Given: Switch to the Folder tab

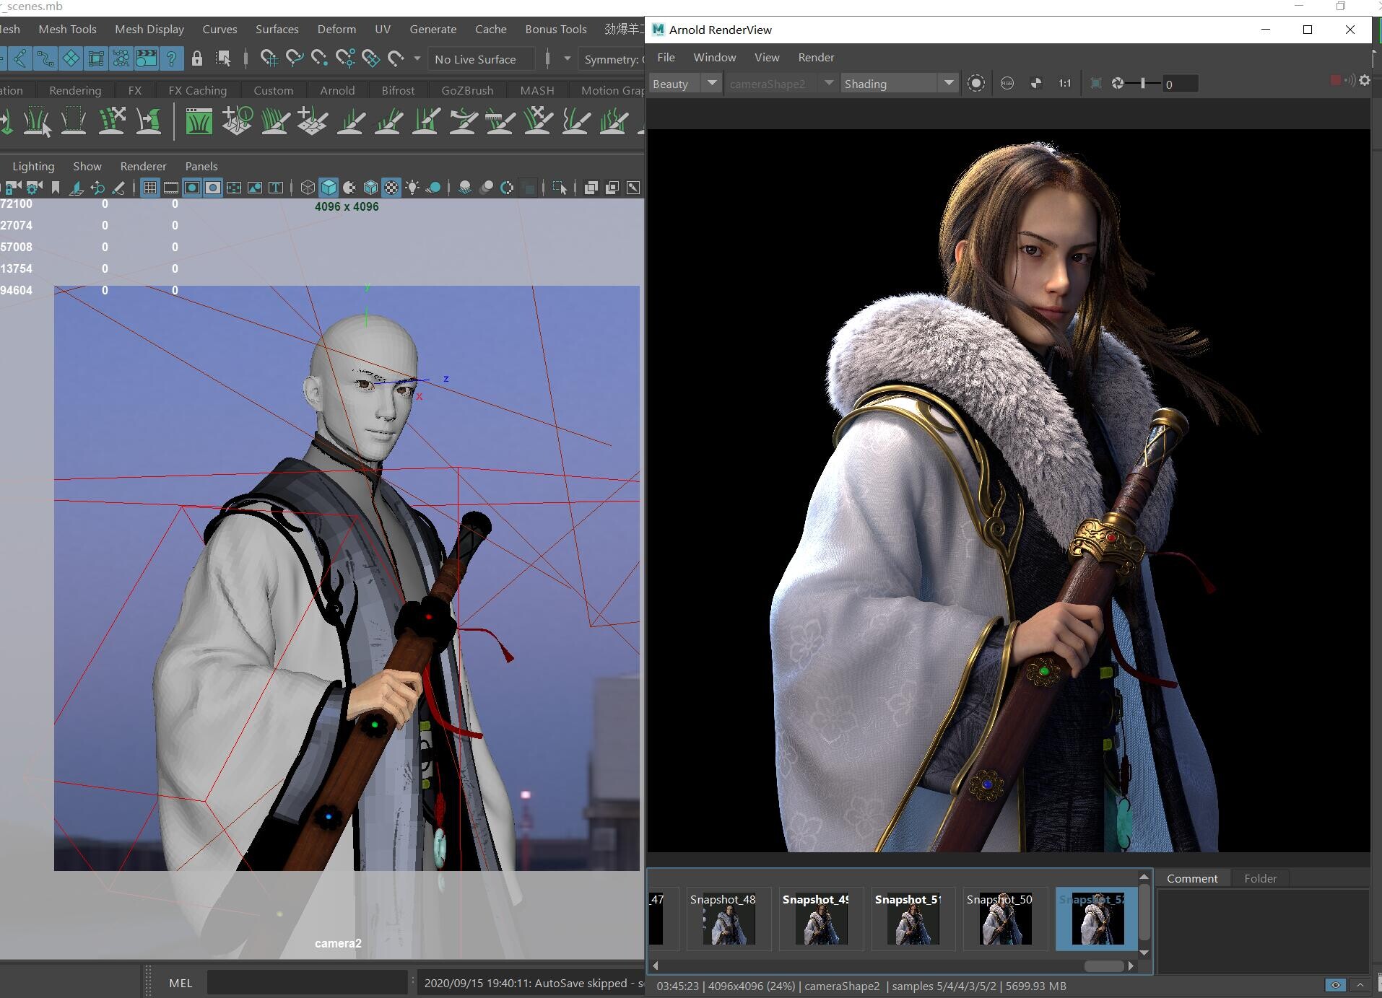Looking at the screenshot, I should coord(1260,878).
